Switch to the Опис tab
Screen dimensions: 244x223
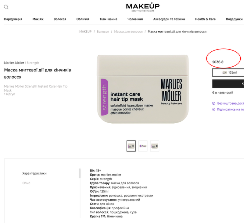26,183
